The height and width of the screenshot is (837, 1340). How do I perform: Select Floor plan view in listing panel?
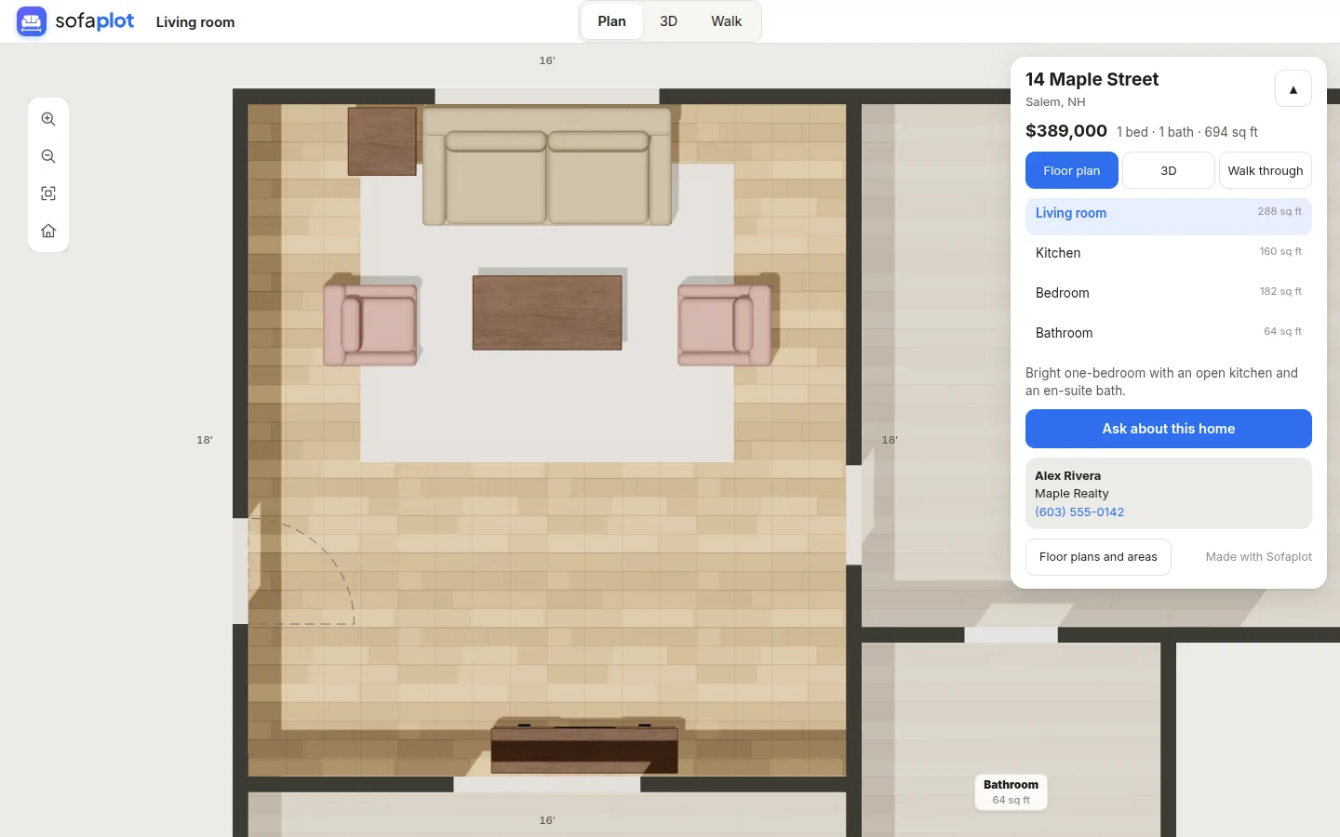coord(1071,170)
